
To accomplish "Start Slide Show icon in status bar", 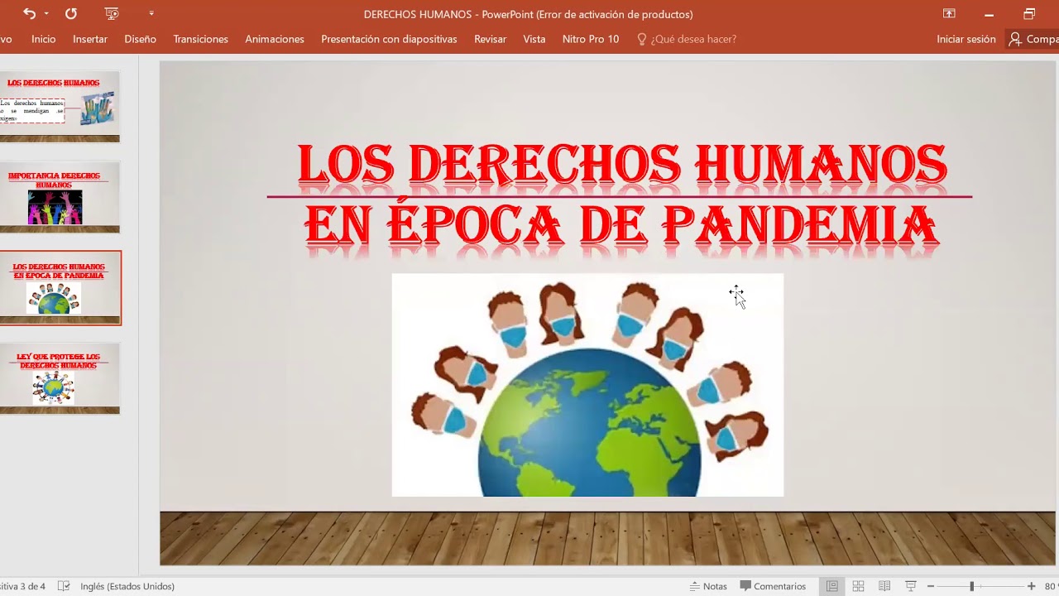I will 911,586.
